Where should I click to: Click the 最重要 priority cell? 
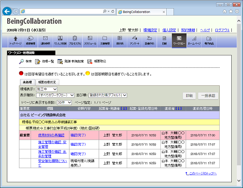click(x=25, y=135)
